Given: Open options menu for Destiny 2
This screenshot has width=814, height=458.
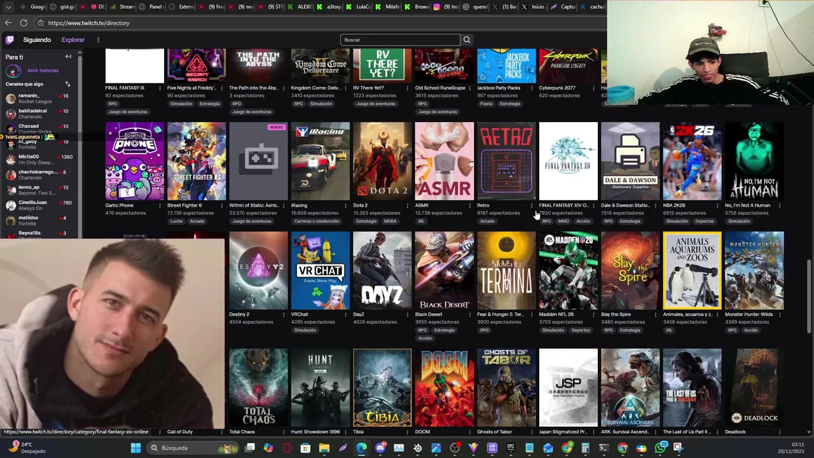Looking at the screenshot, I should (x=284, y=314).
